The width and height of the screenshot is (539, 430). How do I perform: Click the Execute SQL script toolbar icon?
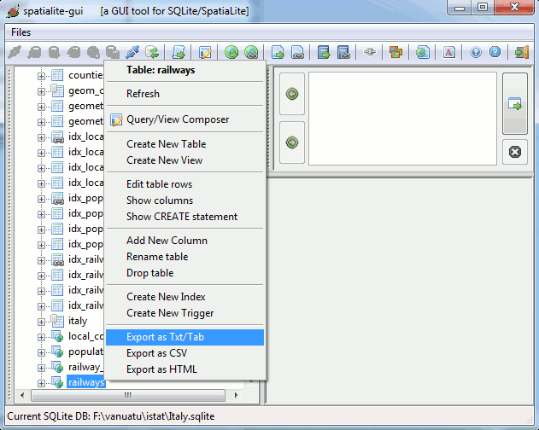click(179, 52)
